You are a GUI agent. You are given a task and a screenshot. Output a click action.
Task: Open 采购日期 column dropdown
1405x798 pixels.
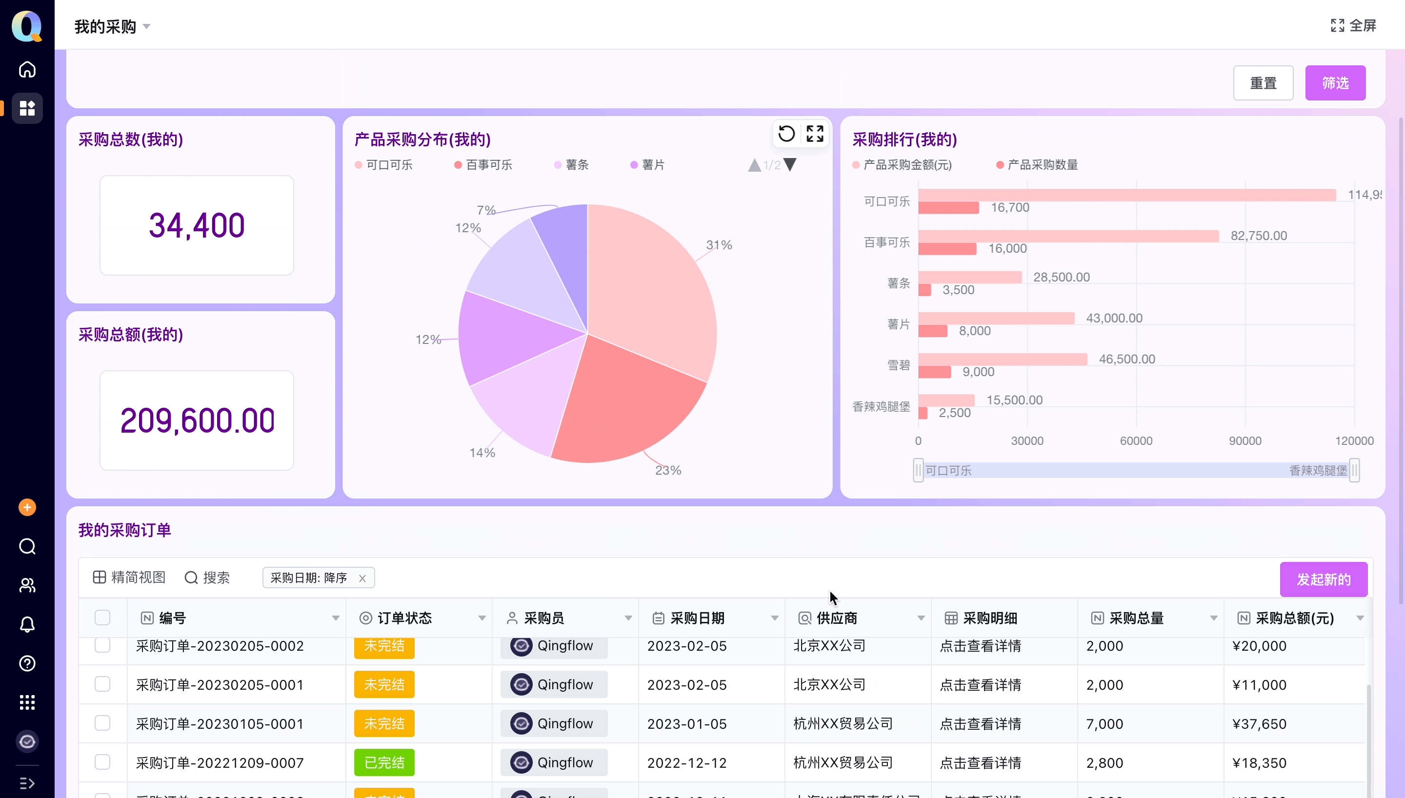774,618
